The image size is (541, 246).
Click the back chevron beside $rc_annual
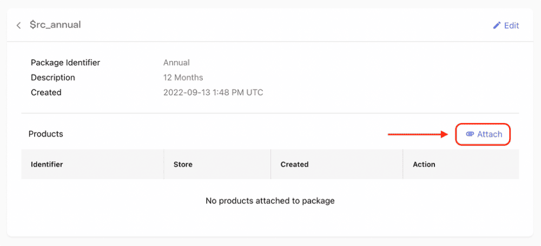pos(18,25)
